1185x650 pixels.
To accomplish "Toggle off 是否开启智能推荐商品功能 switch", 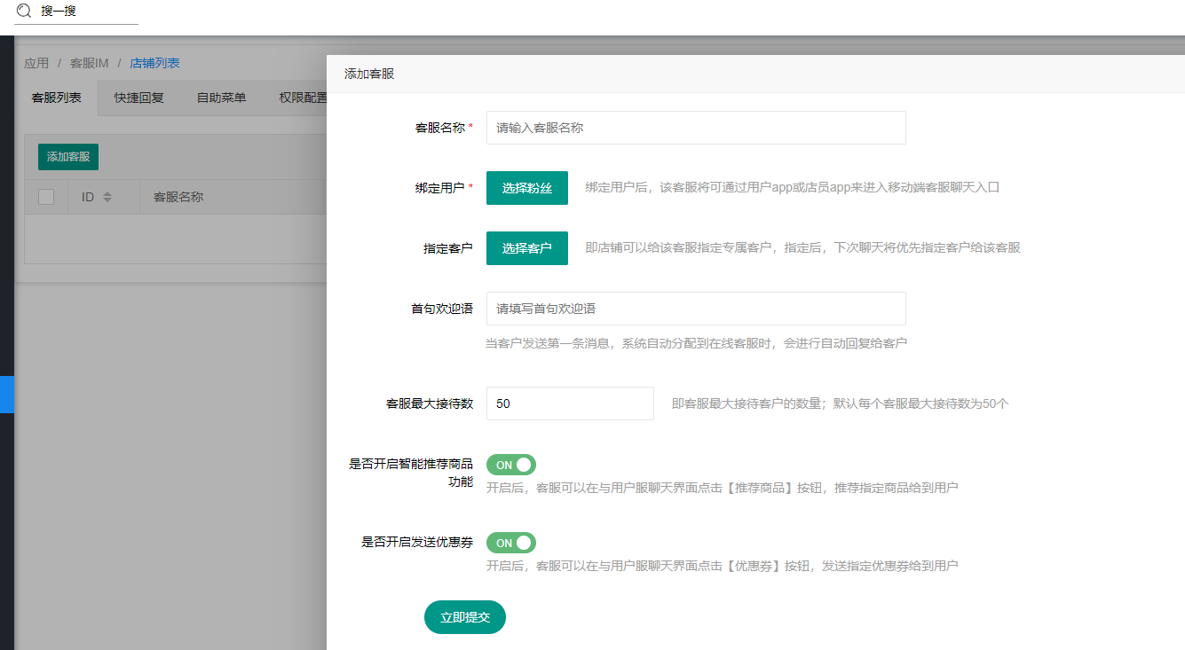I will 511,465.
